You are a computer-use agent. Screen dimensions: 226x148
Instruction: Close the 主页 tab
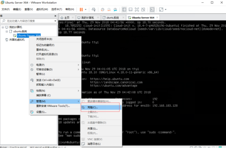(73, 17)
